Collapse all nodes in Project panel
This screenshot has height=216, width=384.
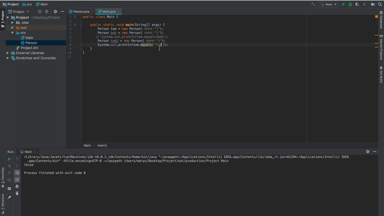pyautogui.click(x=47, y=11)
